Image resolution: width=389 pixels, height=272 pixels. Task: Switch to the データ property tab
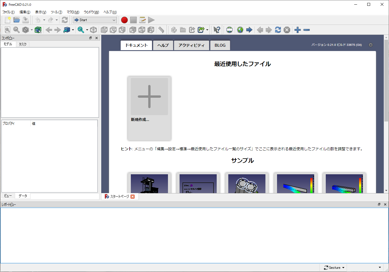(x=23, y=196)
